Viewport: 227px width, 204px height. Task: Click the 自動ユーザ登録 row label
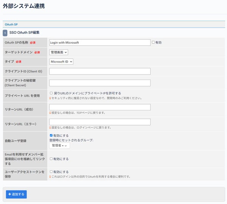pyautogui.click(x=16, y=141)
